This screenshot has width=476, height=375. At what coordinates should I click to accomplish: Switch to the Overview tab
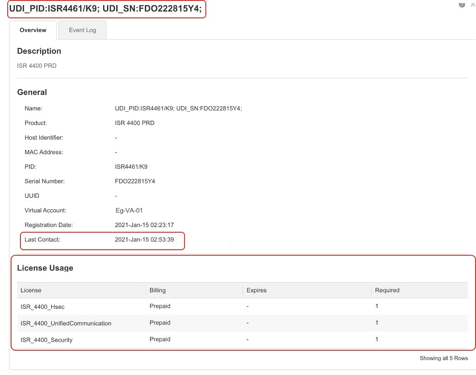[33, 30]
